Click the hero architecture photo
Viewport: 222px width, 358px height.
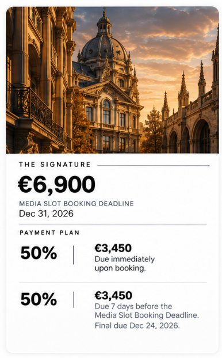[112, 80]
